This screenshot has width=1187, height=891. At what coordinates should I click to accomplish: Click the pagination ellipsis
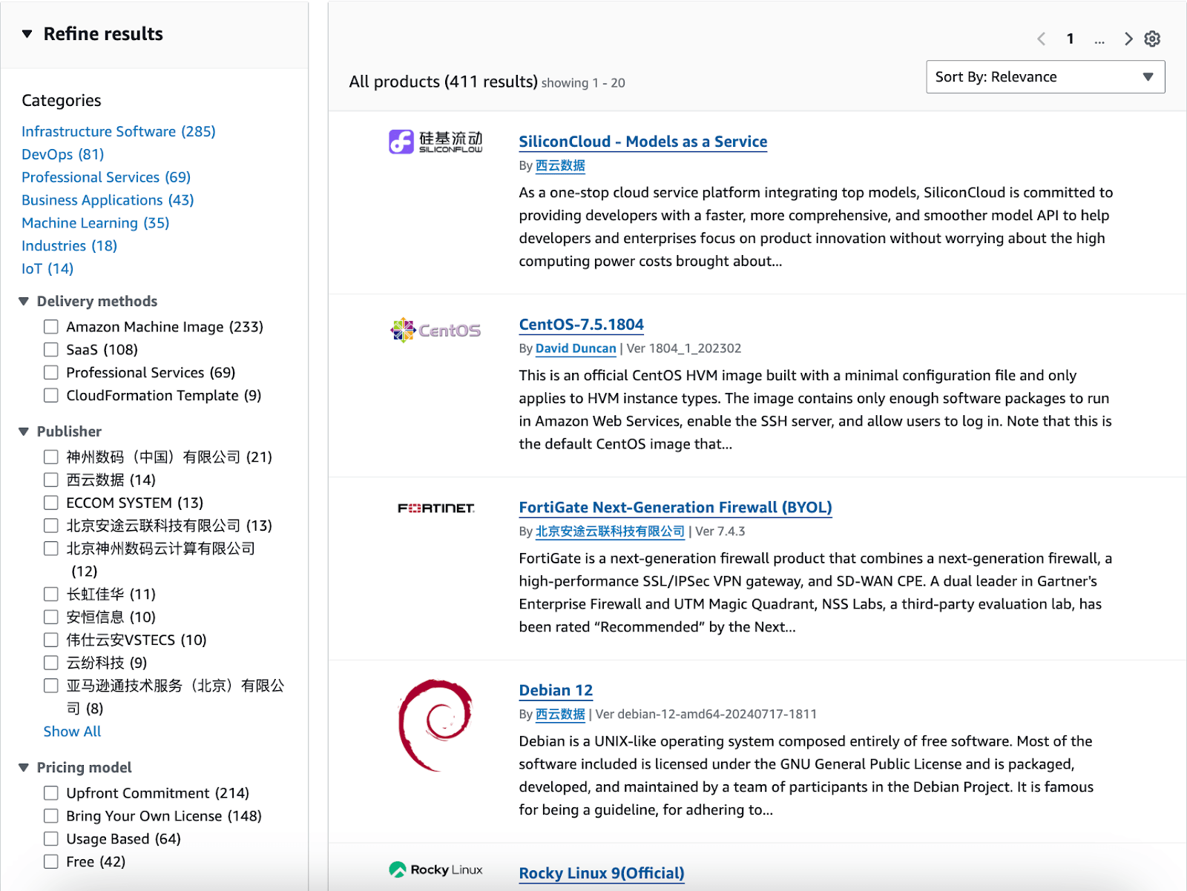click(x=1099, y=40)
